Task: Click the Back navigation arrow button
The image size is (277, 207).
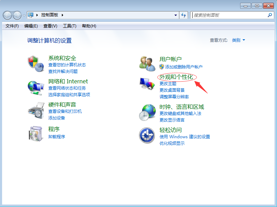Action: click(x=8, y=15)
